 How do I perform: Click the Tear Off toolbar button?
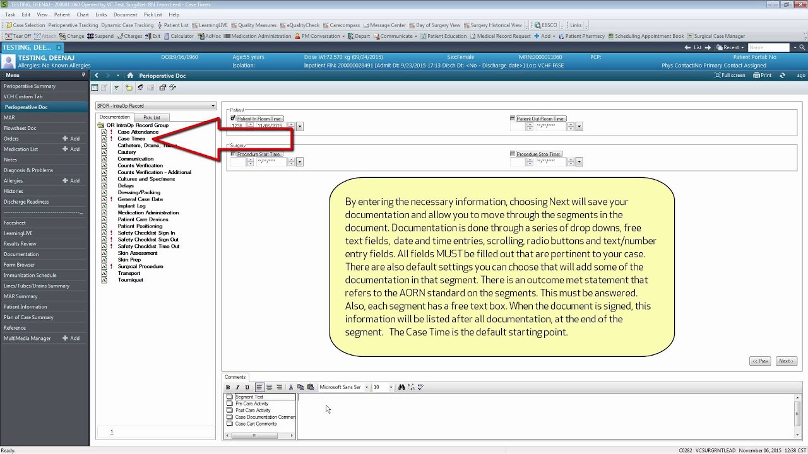tap(18, 36)
